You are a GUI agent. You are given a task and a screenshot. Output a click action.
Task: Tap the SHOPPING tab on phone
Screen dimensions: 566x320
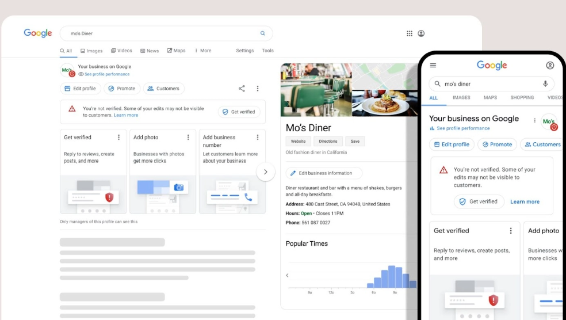tap(522, 97)
